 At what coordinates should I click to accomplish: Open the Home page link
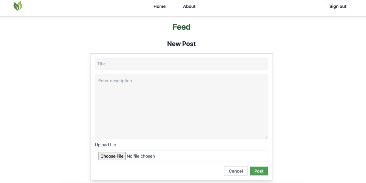pyautogui.click(x=160, y=6)
